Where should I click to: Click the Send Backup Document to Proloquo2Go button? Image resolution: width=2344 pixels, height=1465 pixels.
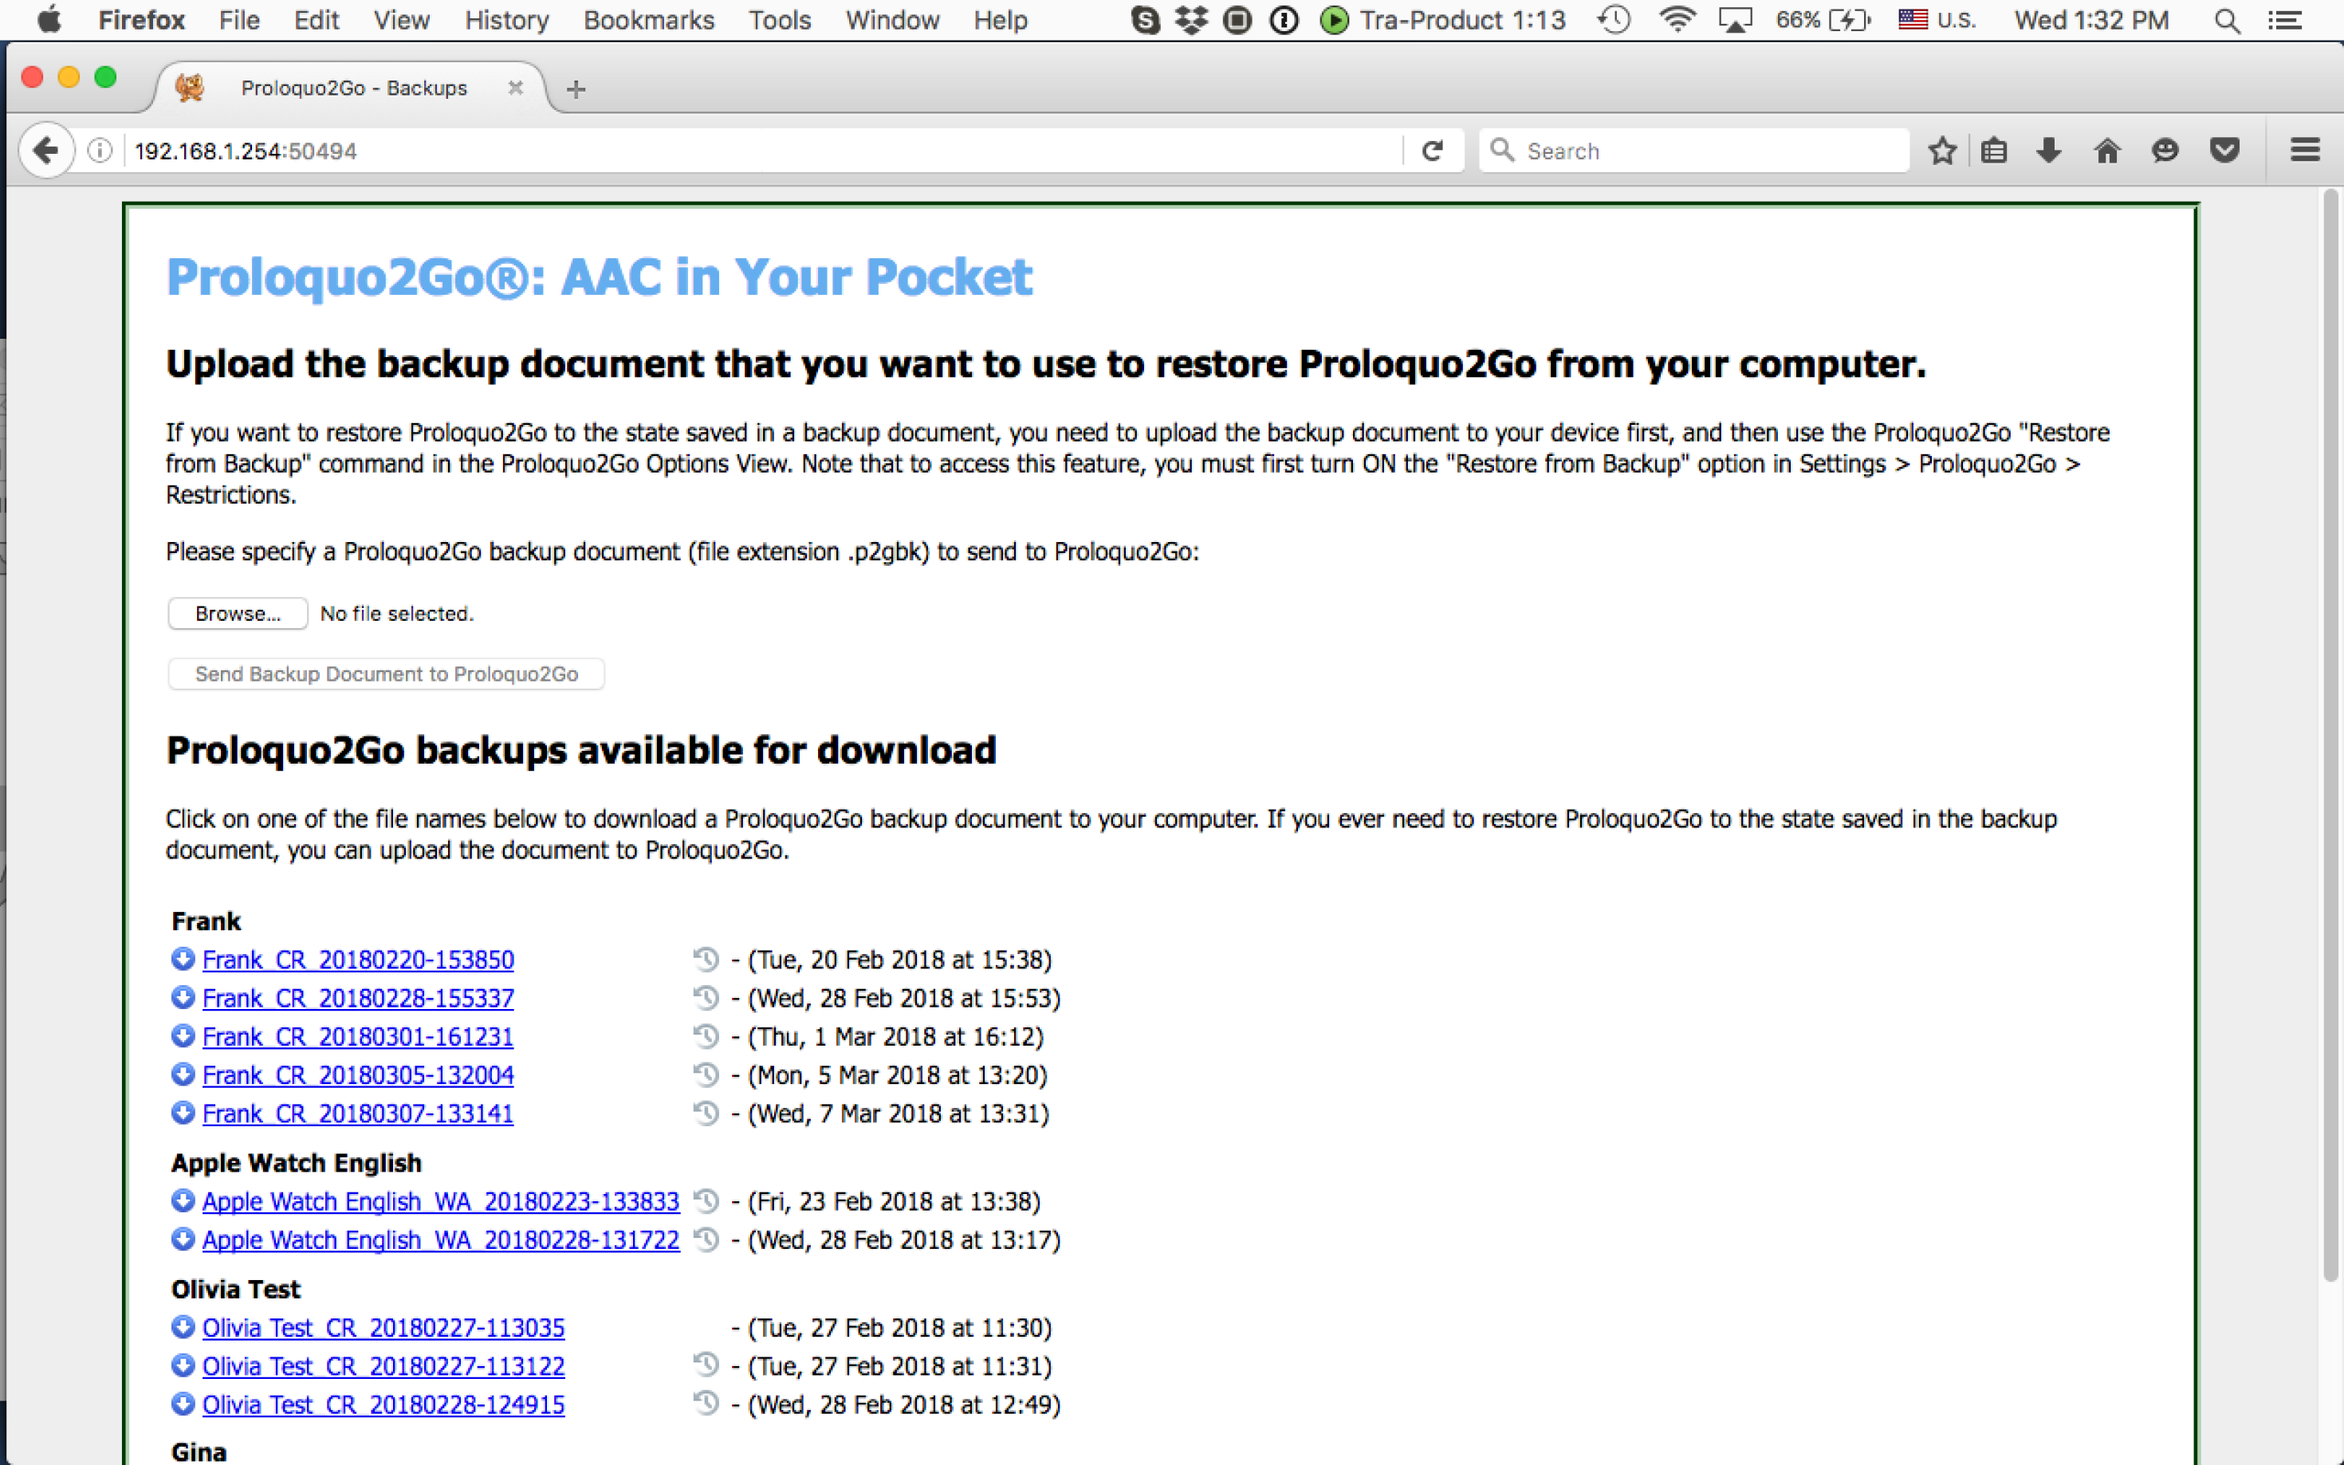[x=386, y=674]
